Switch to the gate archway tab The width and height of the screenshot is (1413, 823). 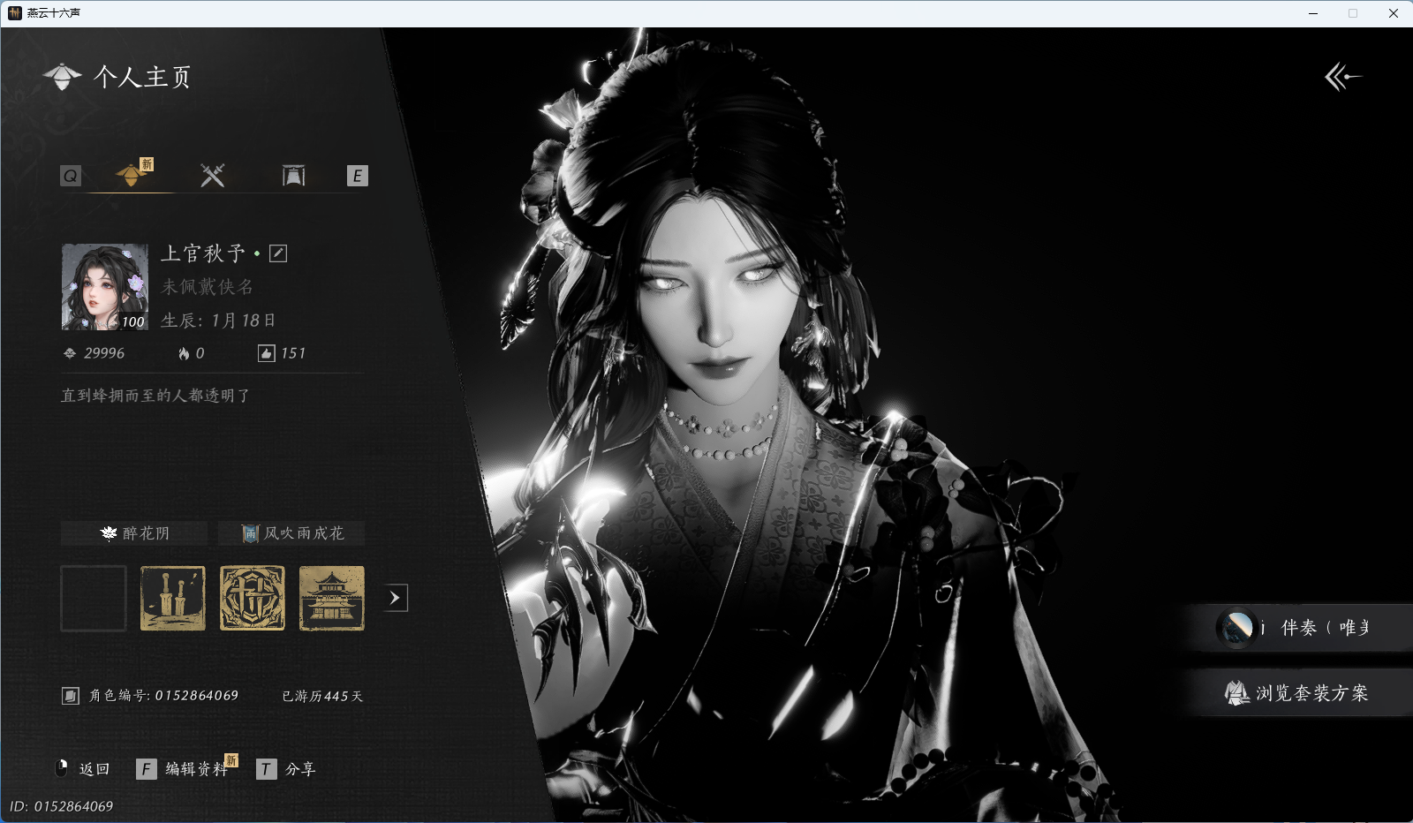293,175
